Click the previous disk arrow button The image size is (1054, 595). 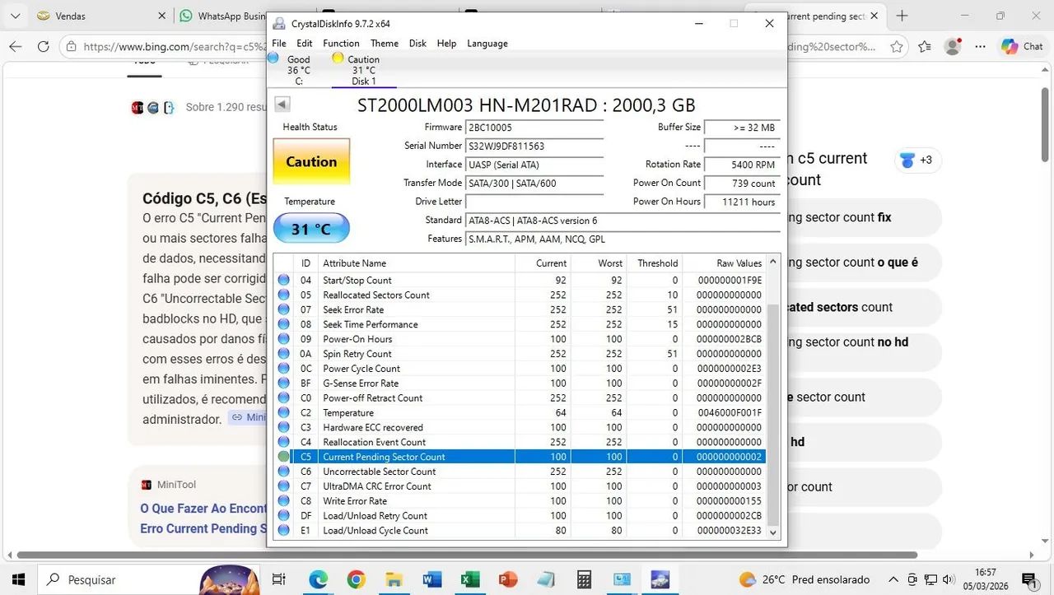(x=282, y=105)
